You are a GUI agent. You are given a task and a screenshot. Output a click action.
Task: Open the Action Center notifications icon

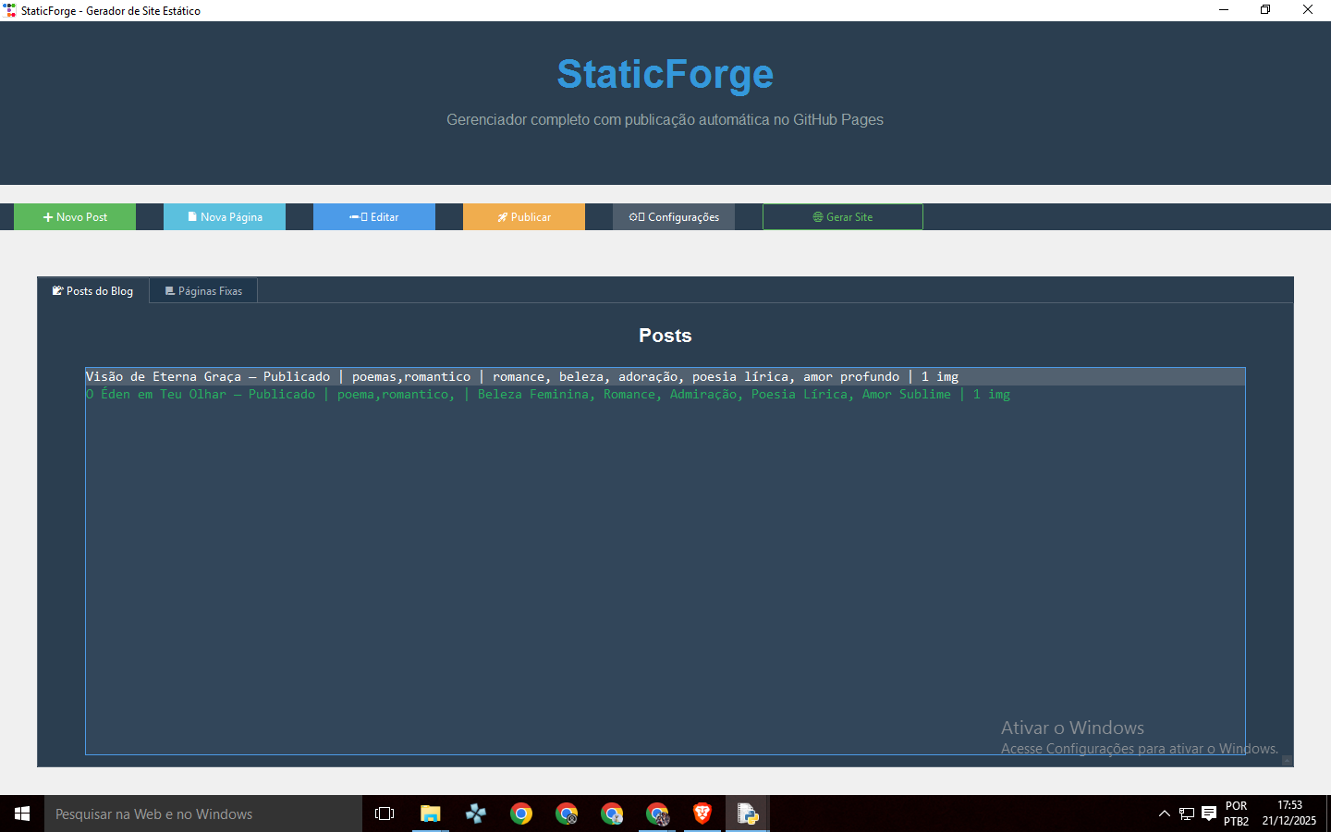tap(1209, 814)
